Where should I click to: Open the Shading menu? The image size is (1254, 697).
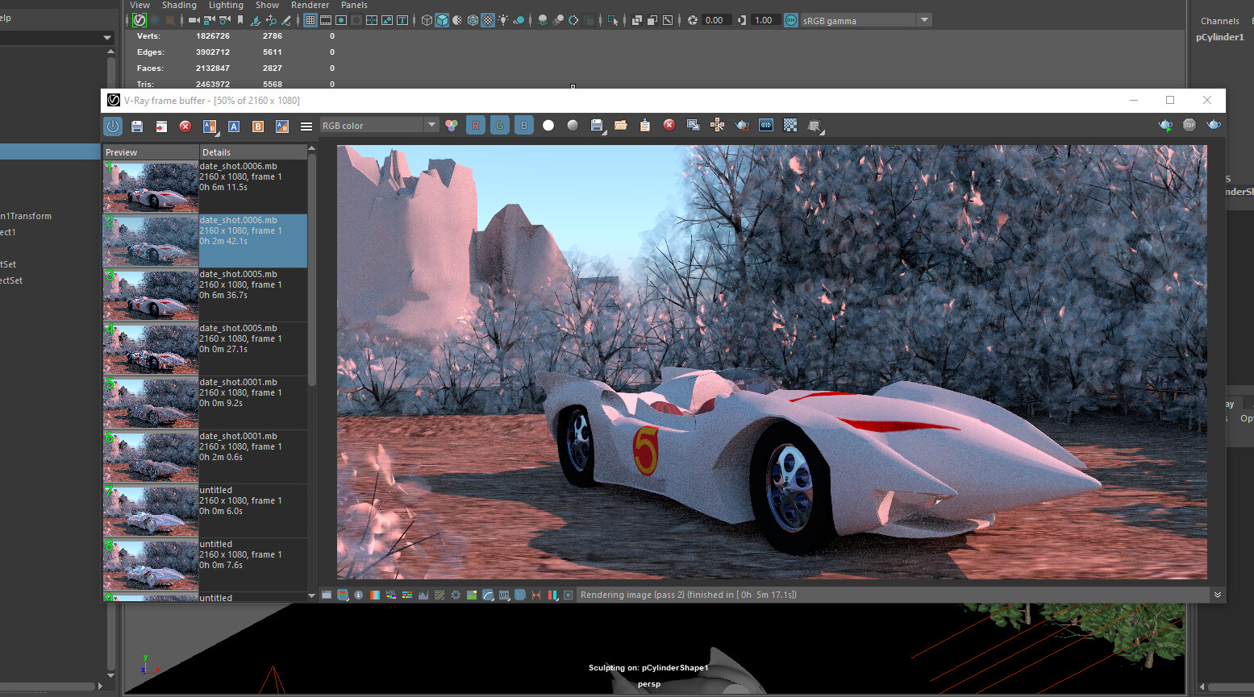tap(179, 5)
